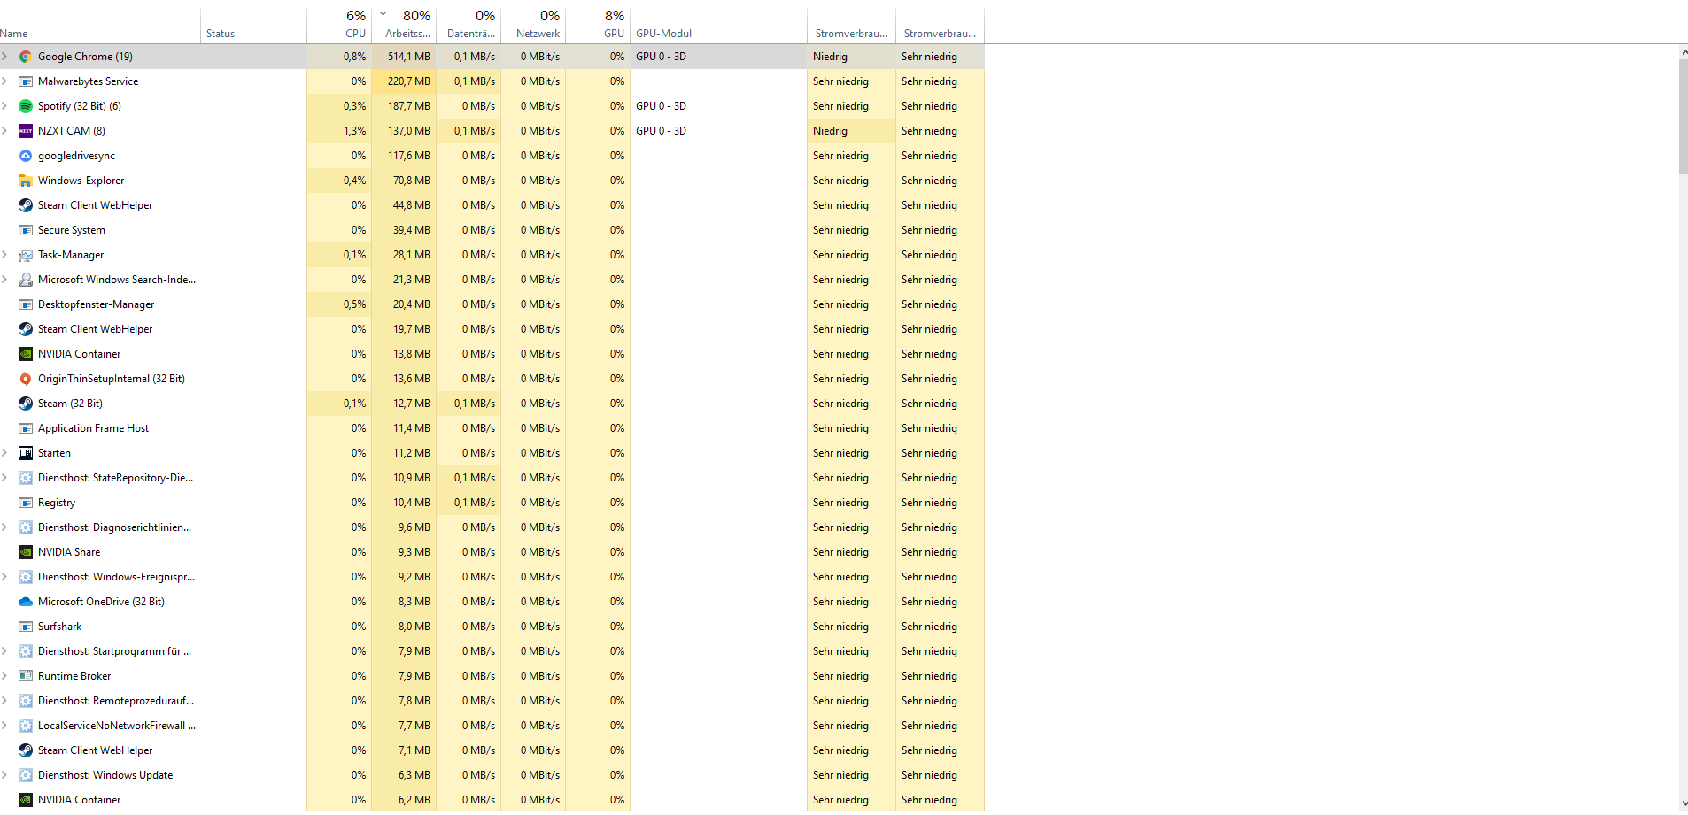This screenshot has height=815, width=1688.
Task: Click the Surfshark process icon
Action: (x=26, y=627)
